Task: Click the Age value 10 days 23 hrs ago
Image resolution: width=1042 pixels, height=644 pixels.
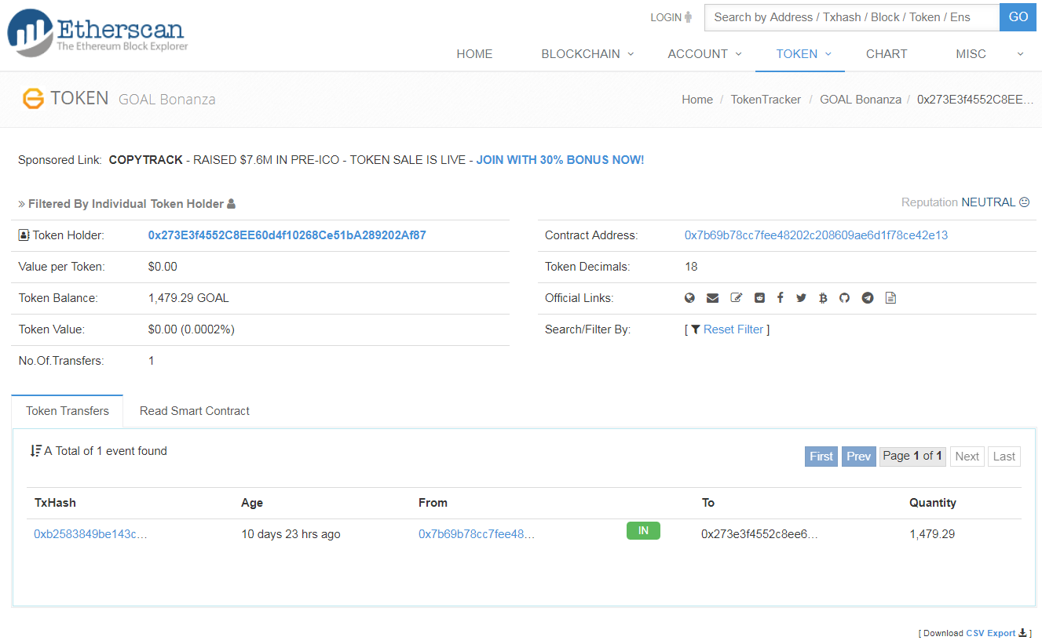Action: coord(291,534)
